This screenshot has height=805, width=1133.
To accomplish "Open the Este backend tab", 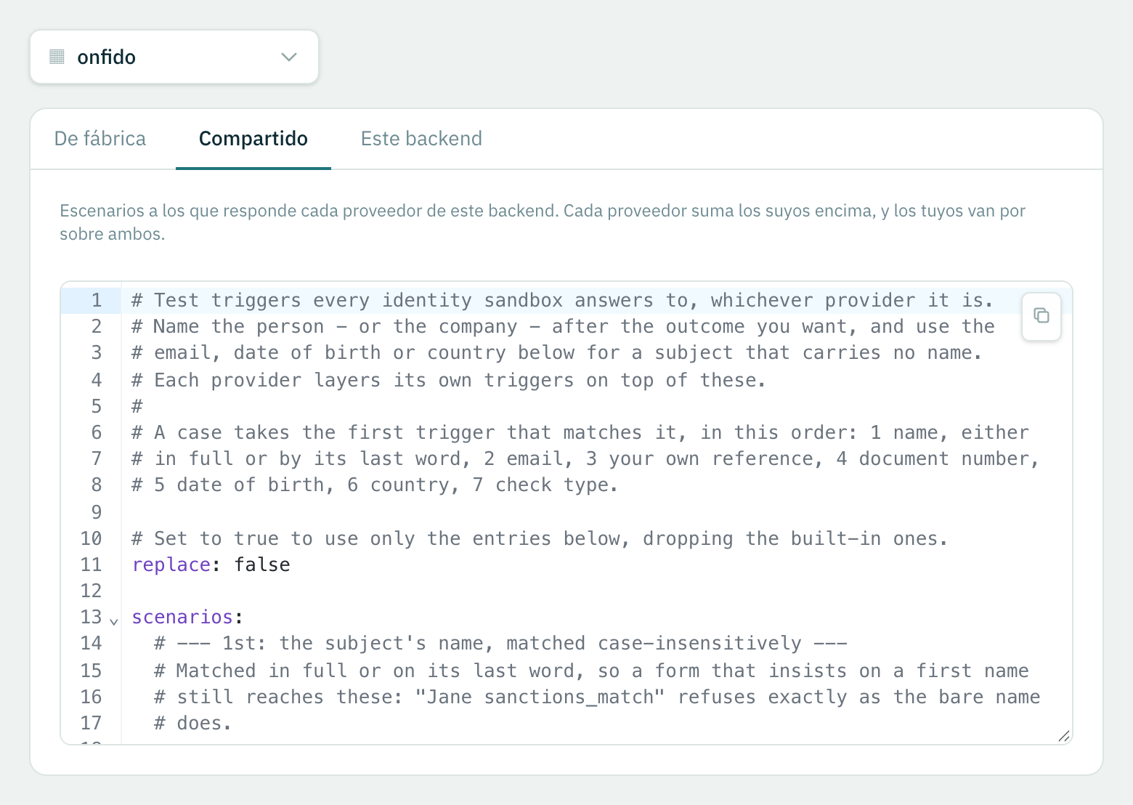I will pyautogui.click(x=421, y=139).
